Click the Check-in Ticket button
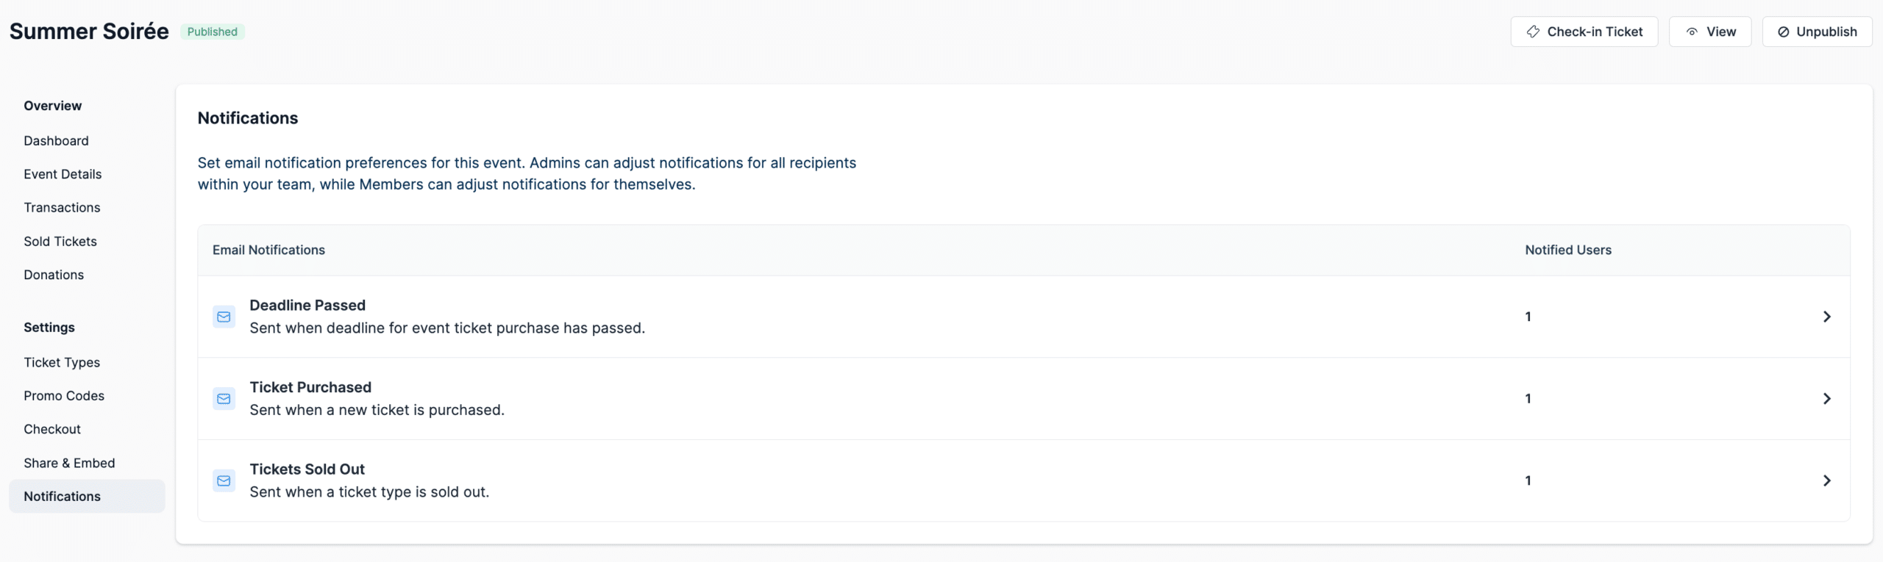 click(1584, 31)
